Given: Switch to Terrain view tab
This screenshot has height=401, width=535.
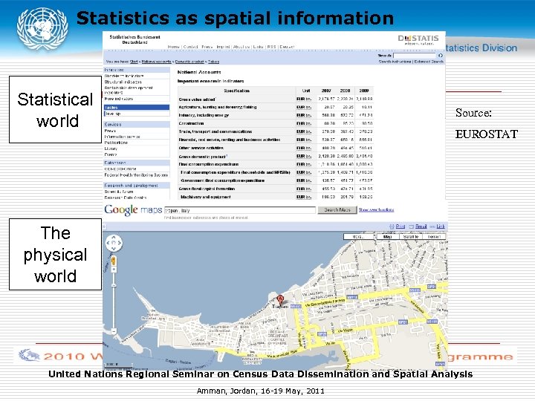Looking at the screenshot, I should coord(434,236).
